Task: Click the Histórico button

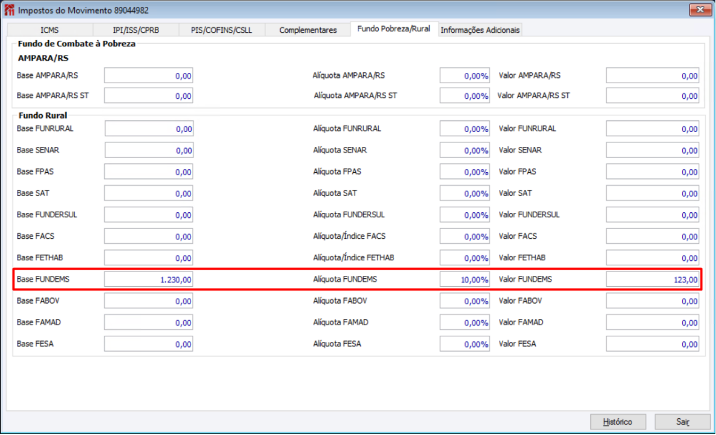Action: (617, 422)
